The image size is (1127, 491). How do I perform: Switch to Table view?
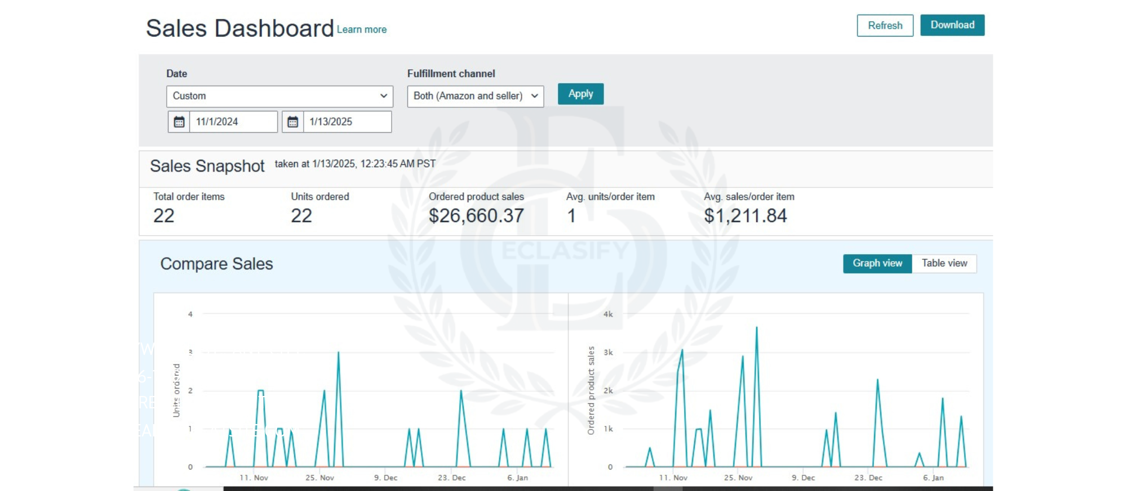tap(944, 263)
